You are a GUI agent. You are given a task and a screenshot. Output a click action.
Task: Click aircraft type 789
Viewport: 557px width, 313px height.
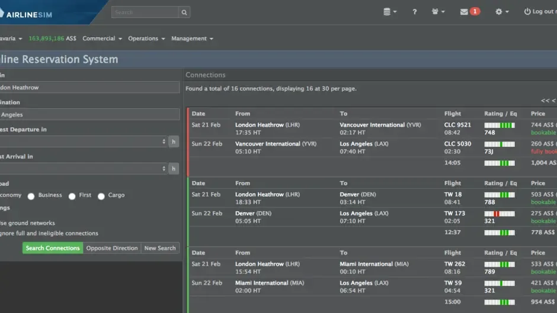489,272
